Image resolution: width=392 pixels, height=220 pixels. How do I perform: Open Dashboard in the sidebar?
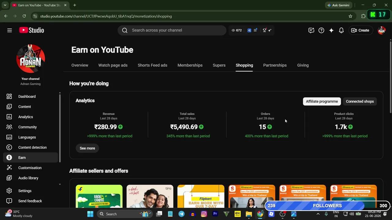(31, 97)
